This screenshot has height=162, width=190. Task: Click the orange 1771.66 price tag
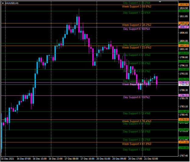tap(184, 142)
